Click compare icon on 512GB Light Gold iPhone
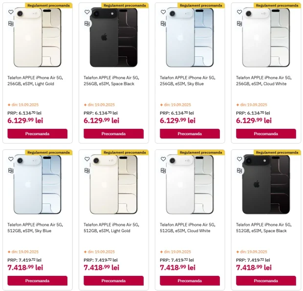Image resolution: width=303 pixels, height=291 pixels. pos(87,170)
